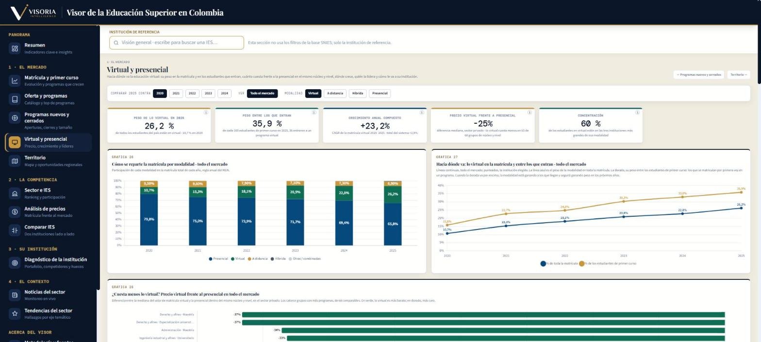Select comparison year 2023

208,94
